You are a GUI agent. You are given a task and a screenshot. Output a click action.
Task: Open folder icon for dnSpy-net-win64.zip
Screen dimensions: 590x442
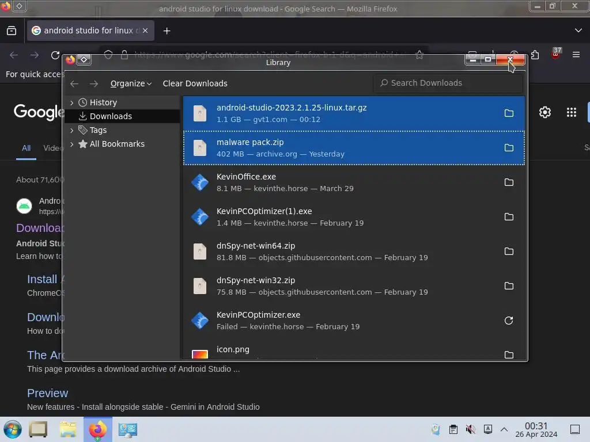pos(509,252)
